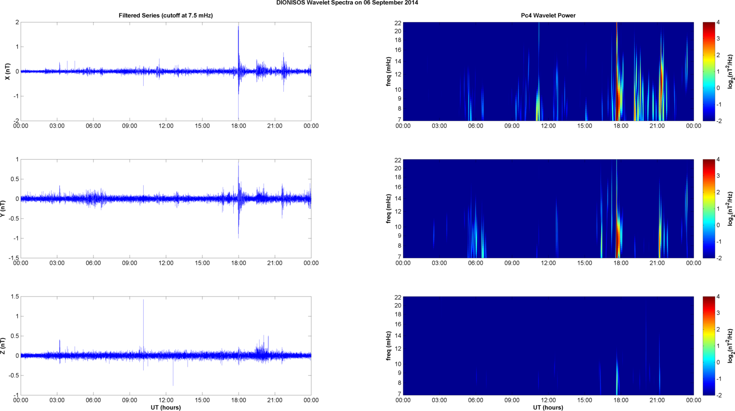Click the Z wavelet spectrum colorbar
This screenshot has width=735, height=411.
pos(708,346)
